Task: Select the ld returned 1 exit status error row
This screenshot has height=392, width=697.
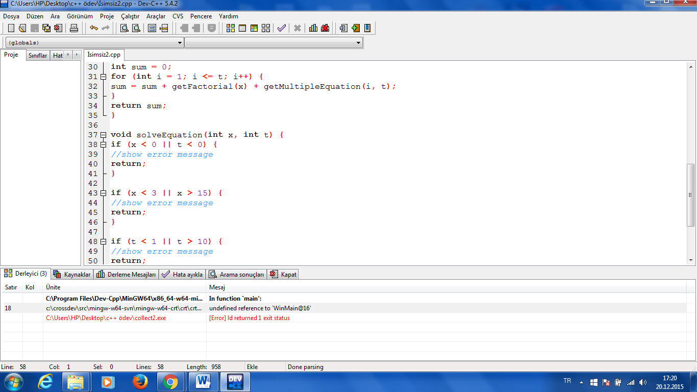Action: (x=249, y=318)
